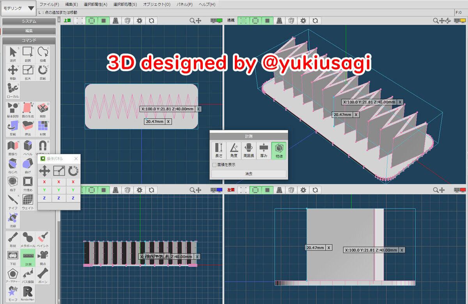Close the 操作パネル floating window

(x=76, y=158)
